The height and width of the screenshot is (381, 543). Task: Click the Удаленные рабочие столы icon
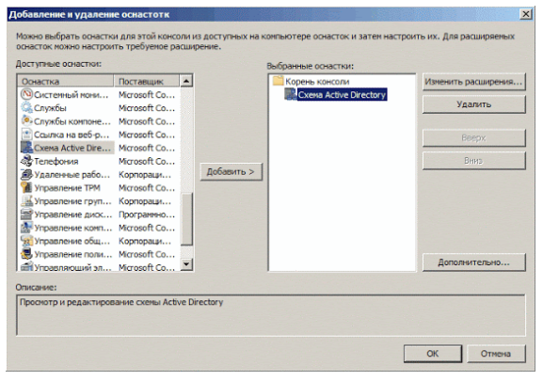point(26,174)
